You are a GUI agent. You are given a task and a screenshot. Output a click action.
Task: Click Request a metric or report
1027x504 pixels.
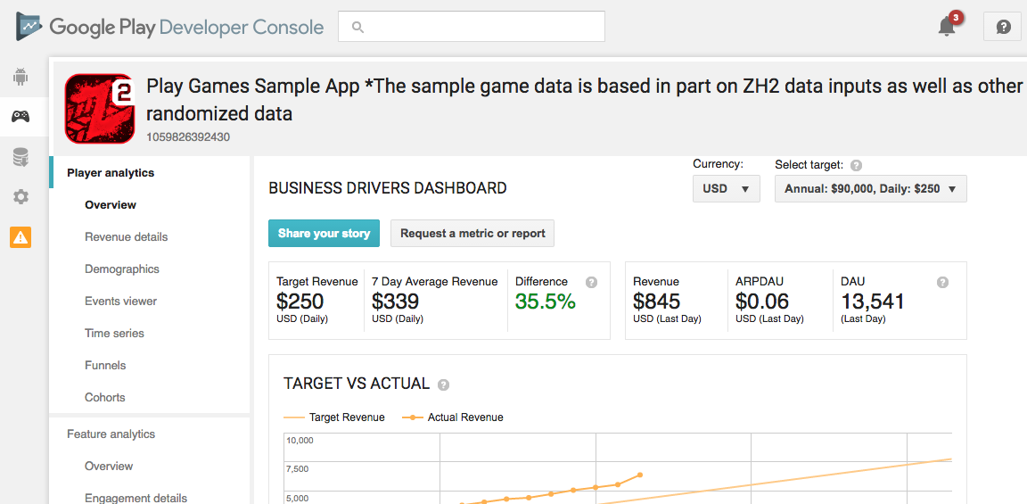click(472, 234)
